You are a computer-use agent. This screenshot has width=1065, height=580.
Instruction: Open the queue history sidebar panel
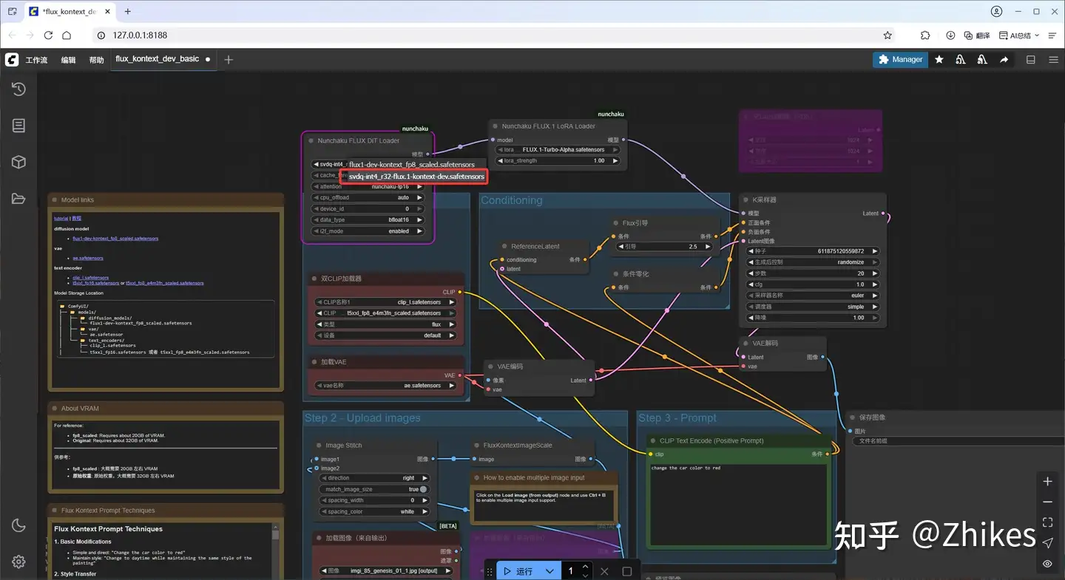point(18,89)
